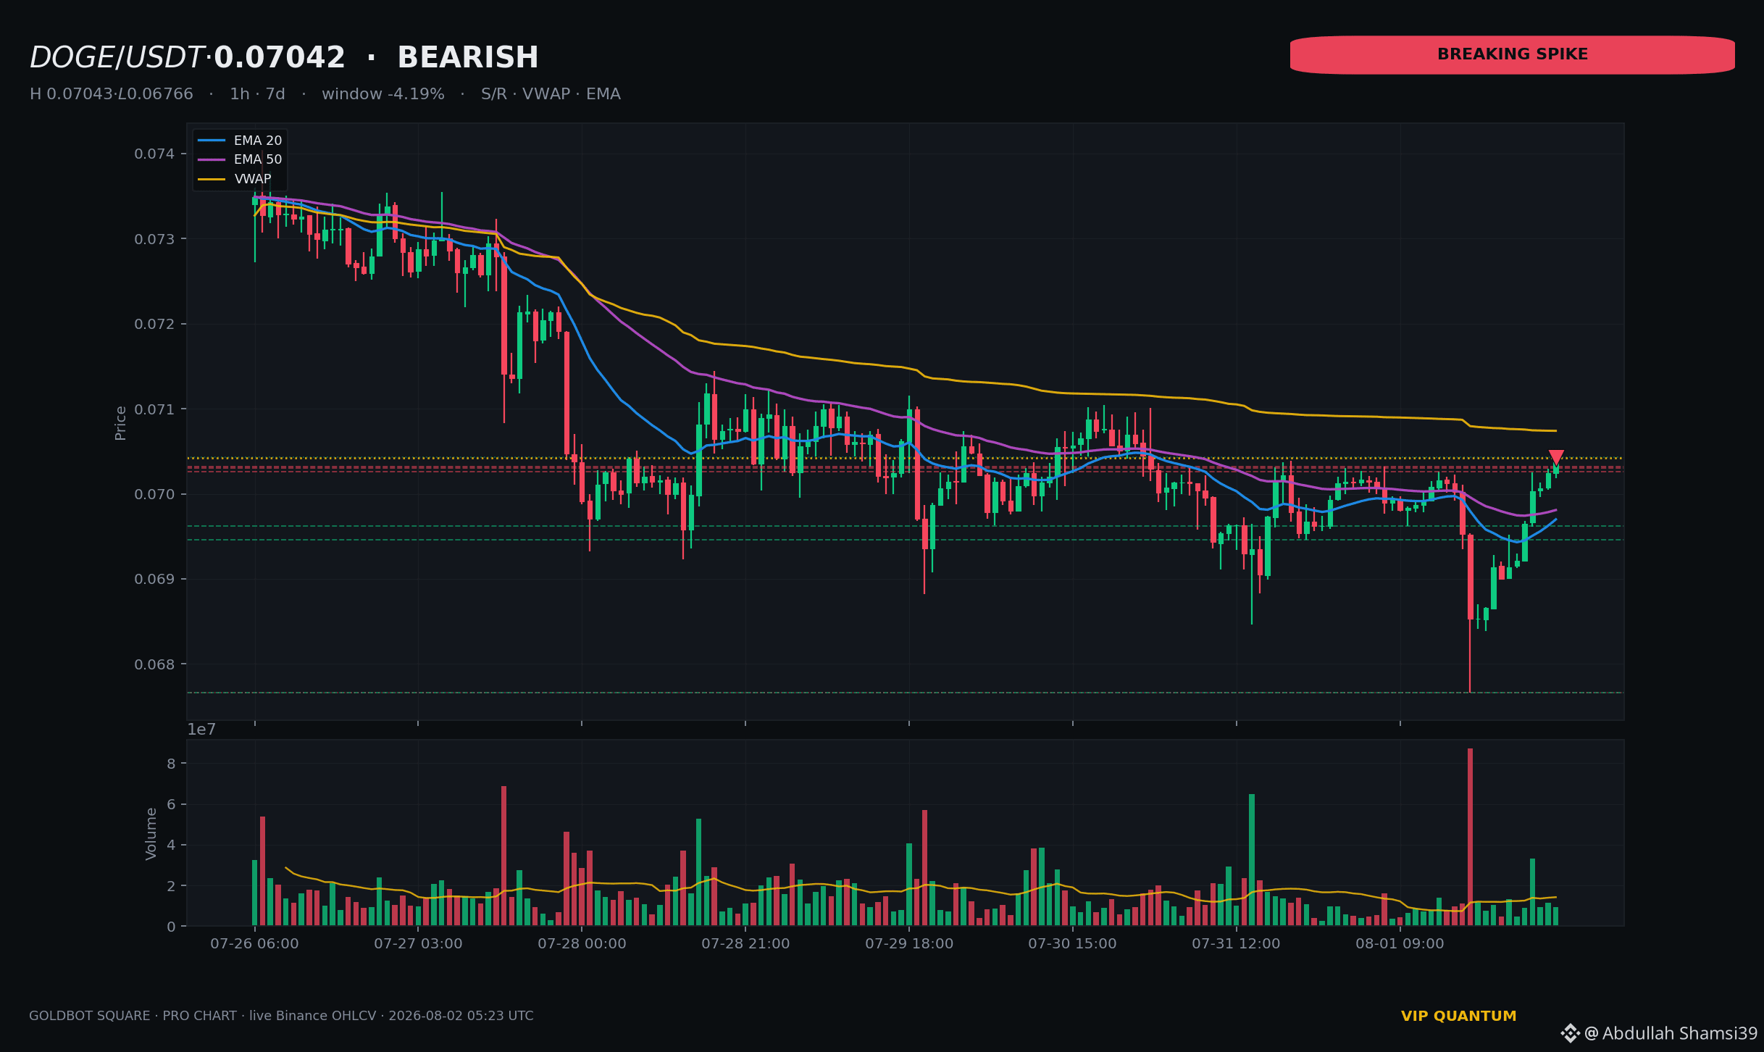Click the S/R · VWAP · EMA indicator text
The image size is (1764, 1052).
551,94
